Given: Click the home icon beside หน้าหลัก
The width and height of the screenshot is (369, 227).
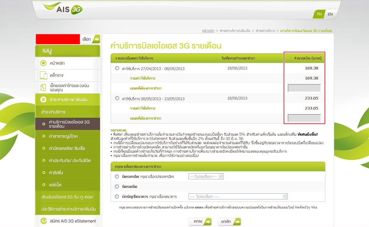Looking at the screenshot, I should [x=43, y=63].
